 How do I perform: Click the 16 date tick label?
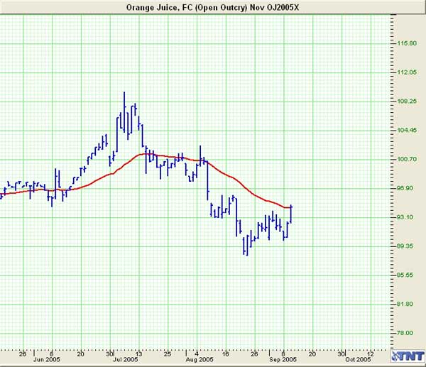pyautogui.click(x=226, y=354)
